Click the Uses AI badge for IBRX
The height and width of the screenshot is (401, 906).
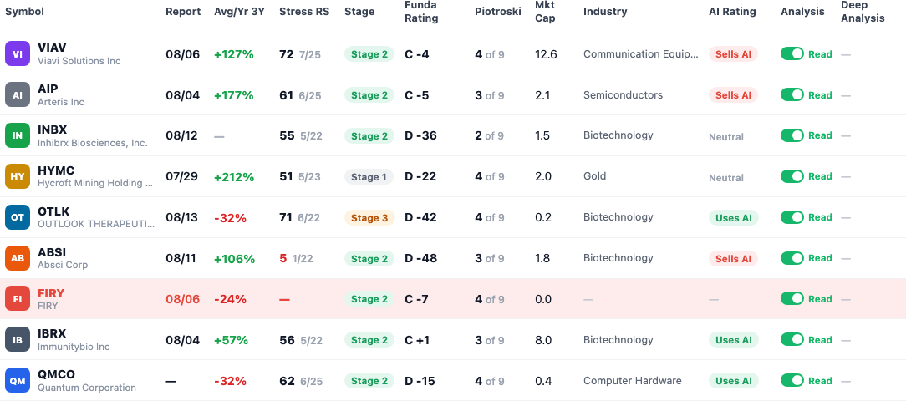point(733,340)
